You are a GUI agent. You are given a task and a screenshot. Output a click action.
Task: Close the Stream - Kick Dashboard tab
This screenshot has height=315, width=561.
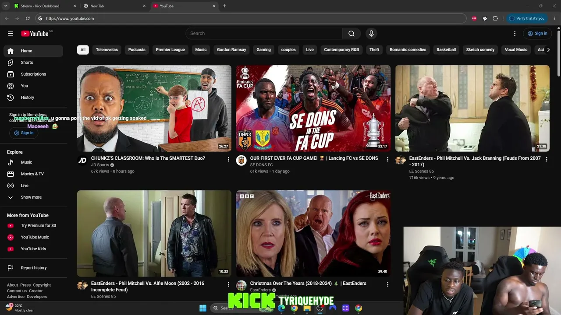pyautogui.click(x=75, y=6)
